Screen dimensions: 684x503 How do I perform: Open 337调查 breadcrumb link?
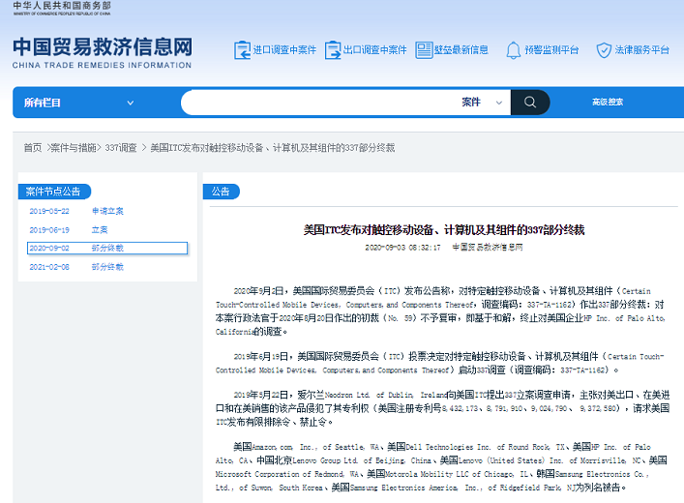[121, 148]
